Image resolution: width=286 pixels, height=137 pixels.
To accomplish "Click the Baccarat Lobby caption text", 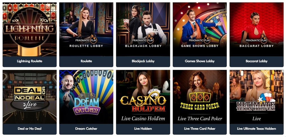I will point(256,61).
